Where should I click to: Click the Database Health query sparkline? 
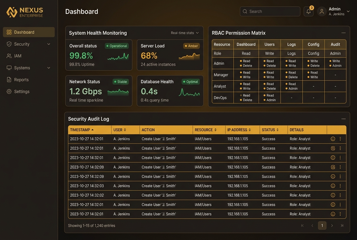(189, 92)
